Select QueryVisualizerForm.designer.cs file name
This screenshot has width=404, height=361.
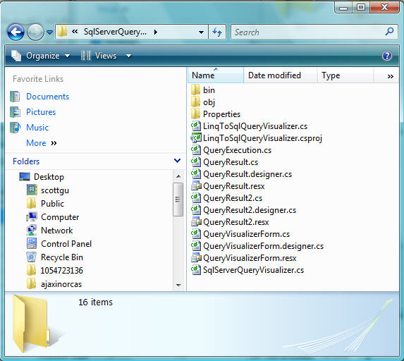click(263, 246)
